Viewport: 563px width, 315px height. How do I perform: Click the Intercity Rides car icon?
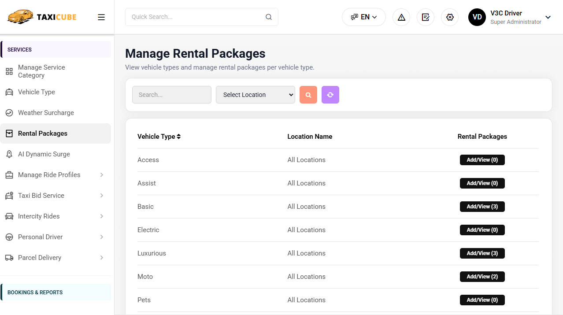click(x=9, y=216)
